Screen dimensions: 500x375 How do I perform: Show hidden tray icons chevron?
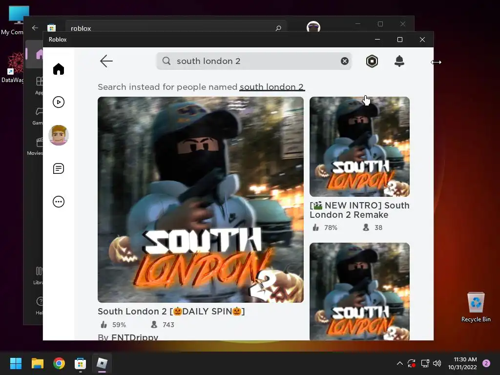click(400, 363)
